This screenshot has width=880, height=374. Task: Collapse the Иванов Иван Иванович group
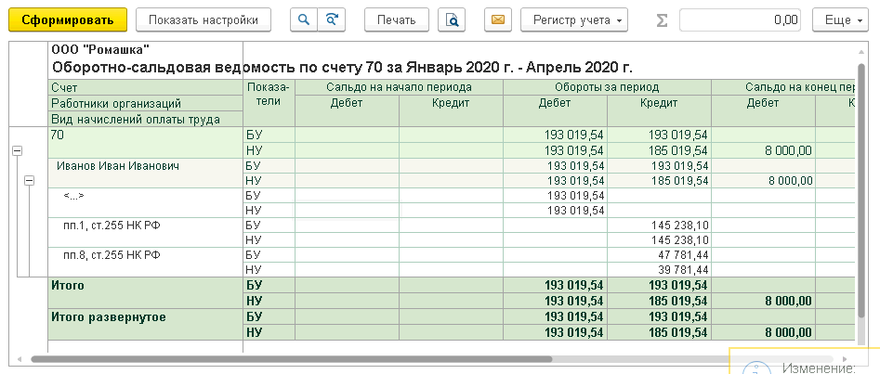coord(29,180)
